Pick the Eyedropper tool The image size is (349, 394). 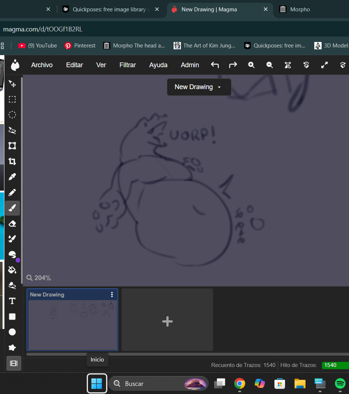click(x=12, y=177)
